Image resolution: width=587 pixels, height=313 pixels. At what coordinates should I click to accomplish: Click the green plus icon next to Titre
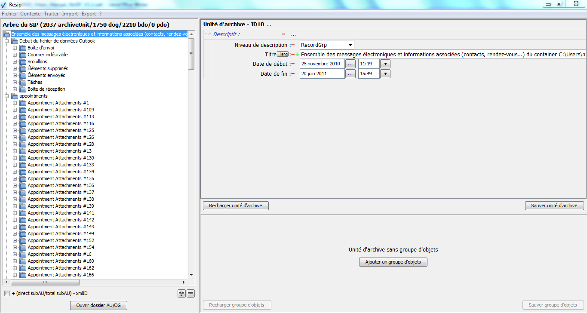pyautogui.click(x=297, y=55)
